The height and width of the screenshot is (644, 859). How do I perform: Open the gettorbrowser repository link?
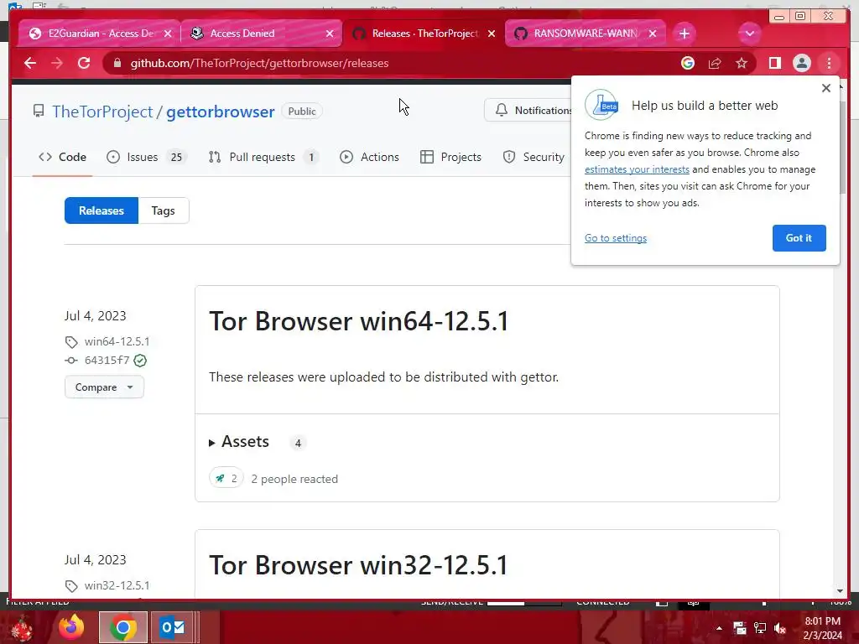pyautogui.click(x=221, y=112)
